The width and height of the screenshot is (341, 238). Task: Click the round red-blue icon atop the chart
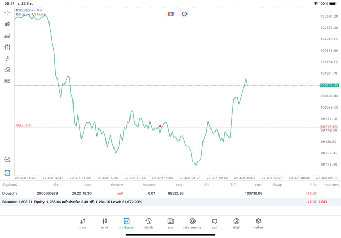(184, 13)
